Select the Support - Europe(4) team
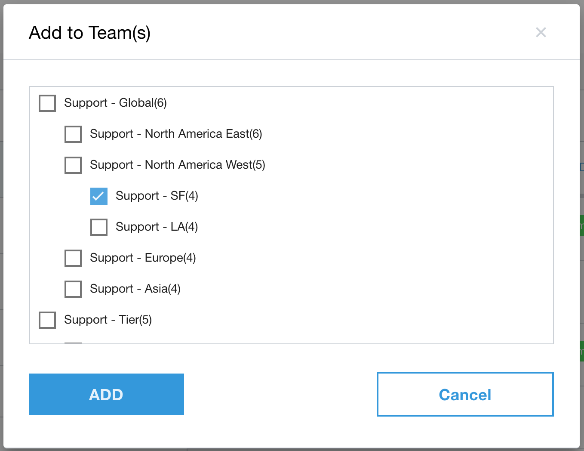Viewport: 584px width, 451px height. [73, 258]
